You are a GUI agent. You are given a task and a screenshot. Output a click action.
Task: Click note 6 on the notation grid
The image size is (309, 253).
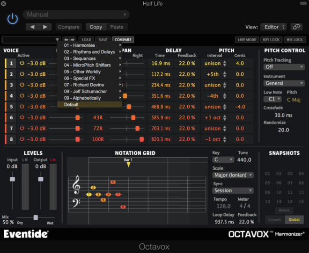click(113, 182)
